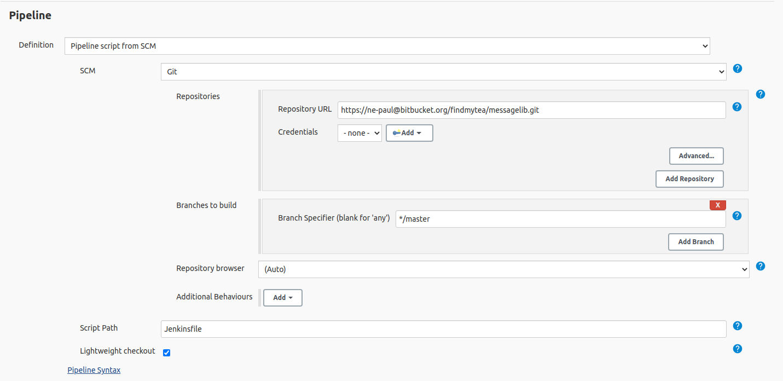Click the Advanced... button
This screenshot has width=783, height=381.
[x=697, y=156]
